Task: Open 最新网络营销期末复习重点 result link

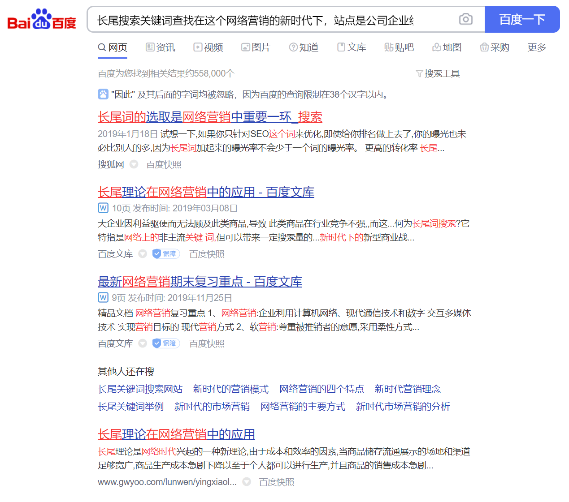Action: coord(200,282)
